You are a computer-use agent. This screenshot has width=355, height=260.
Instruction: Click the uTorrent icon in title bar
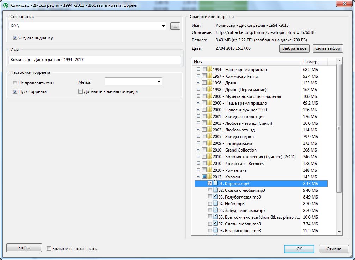coord(6,5)
